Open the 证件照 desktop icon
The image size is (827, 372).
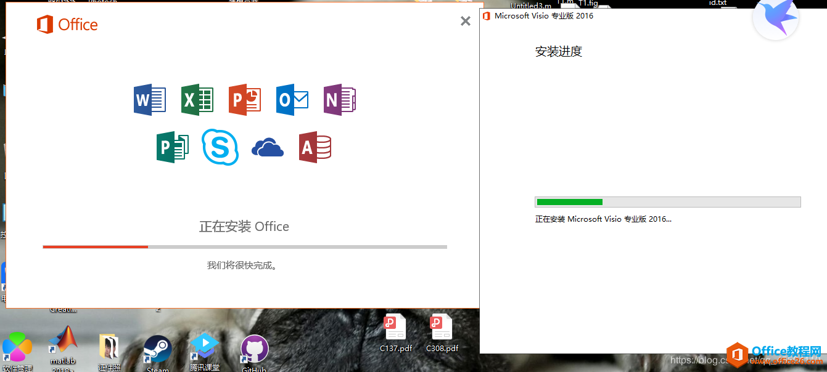(x=110, y=353)
